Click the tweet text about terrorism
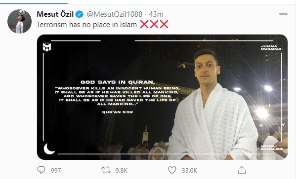Screen dimensions: 297x179 [87, 25]
